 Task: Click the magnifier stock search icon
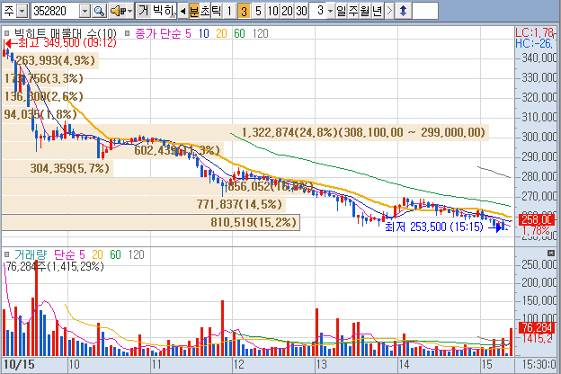[99, 12]
